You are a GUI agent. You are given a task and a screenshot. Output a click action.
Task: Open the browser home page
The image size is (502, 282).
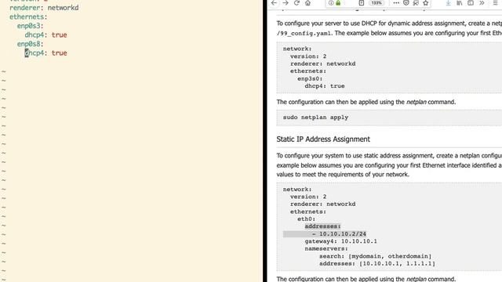pos(307,3)
